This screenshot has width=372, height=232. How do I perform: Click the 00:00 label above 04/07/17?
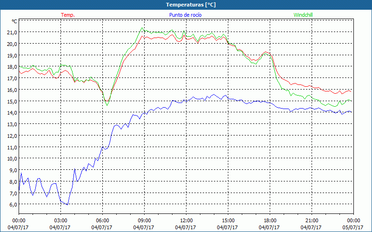(19, 221)
